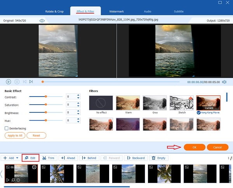Screen dimensions: 233x188
Task: Jump to next frame icon
Action: tap(31, 82)
